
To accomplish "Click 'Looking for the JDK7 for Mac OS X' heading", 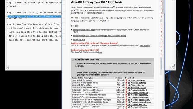I will [95, 43].
